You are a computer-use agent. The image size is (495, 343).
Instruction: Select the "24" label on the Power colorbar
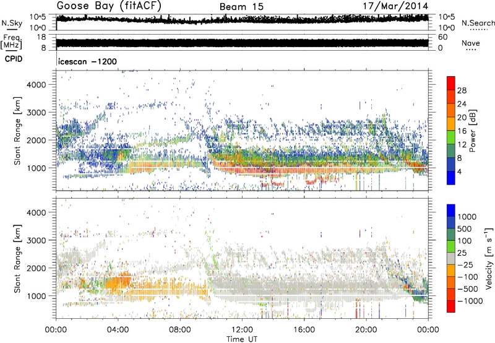click(462, 104)
